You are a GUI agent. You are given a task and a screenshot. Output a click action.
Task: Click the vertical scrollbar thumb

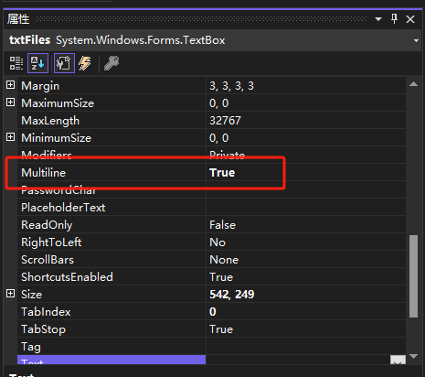point(413,276)
